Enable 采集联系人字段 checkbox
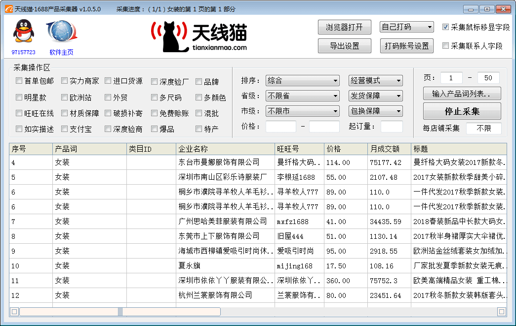Screen dimensions: 516x326 [445, 46]
